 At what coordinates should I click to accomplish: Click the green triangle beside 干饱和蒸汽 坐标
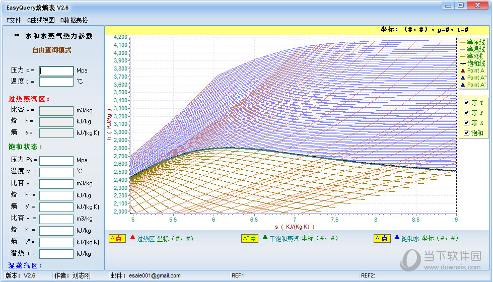coord(265,238)
